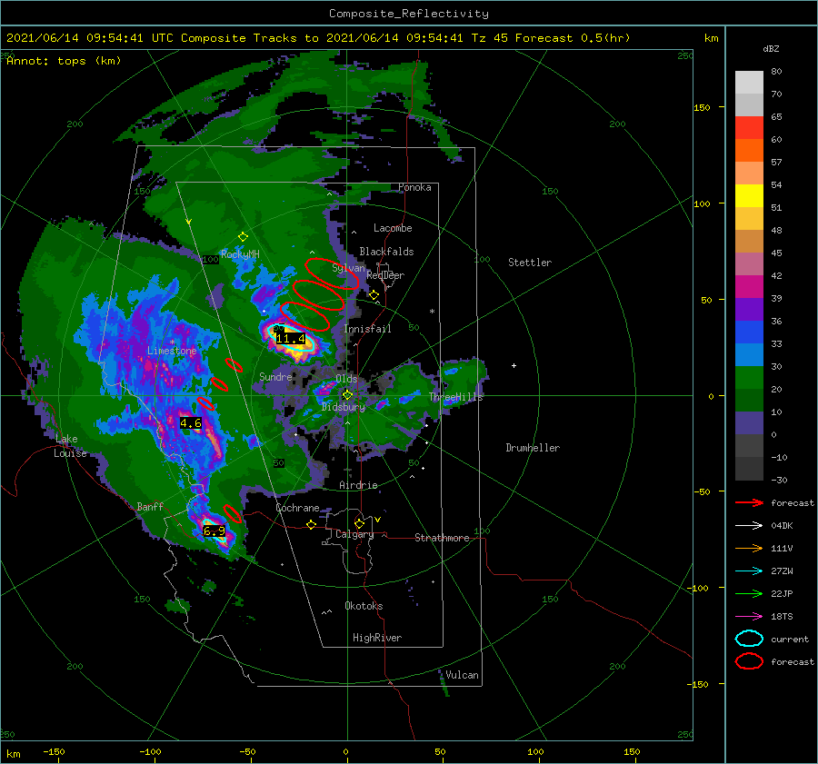This screenshot has width=818, height=764.
Task: Click the 4.6 storm top label
Action: pyautogui.click(x=191, y=423)
